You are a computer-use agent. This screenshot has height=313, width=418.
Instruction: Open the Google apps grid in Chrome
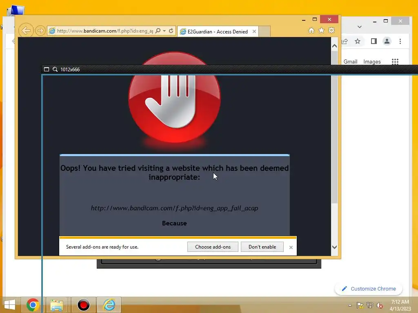pyautogui.click(x=395, y=62)
